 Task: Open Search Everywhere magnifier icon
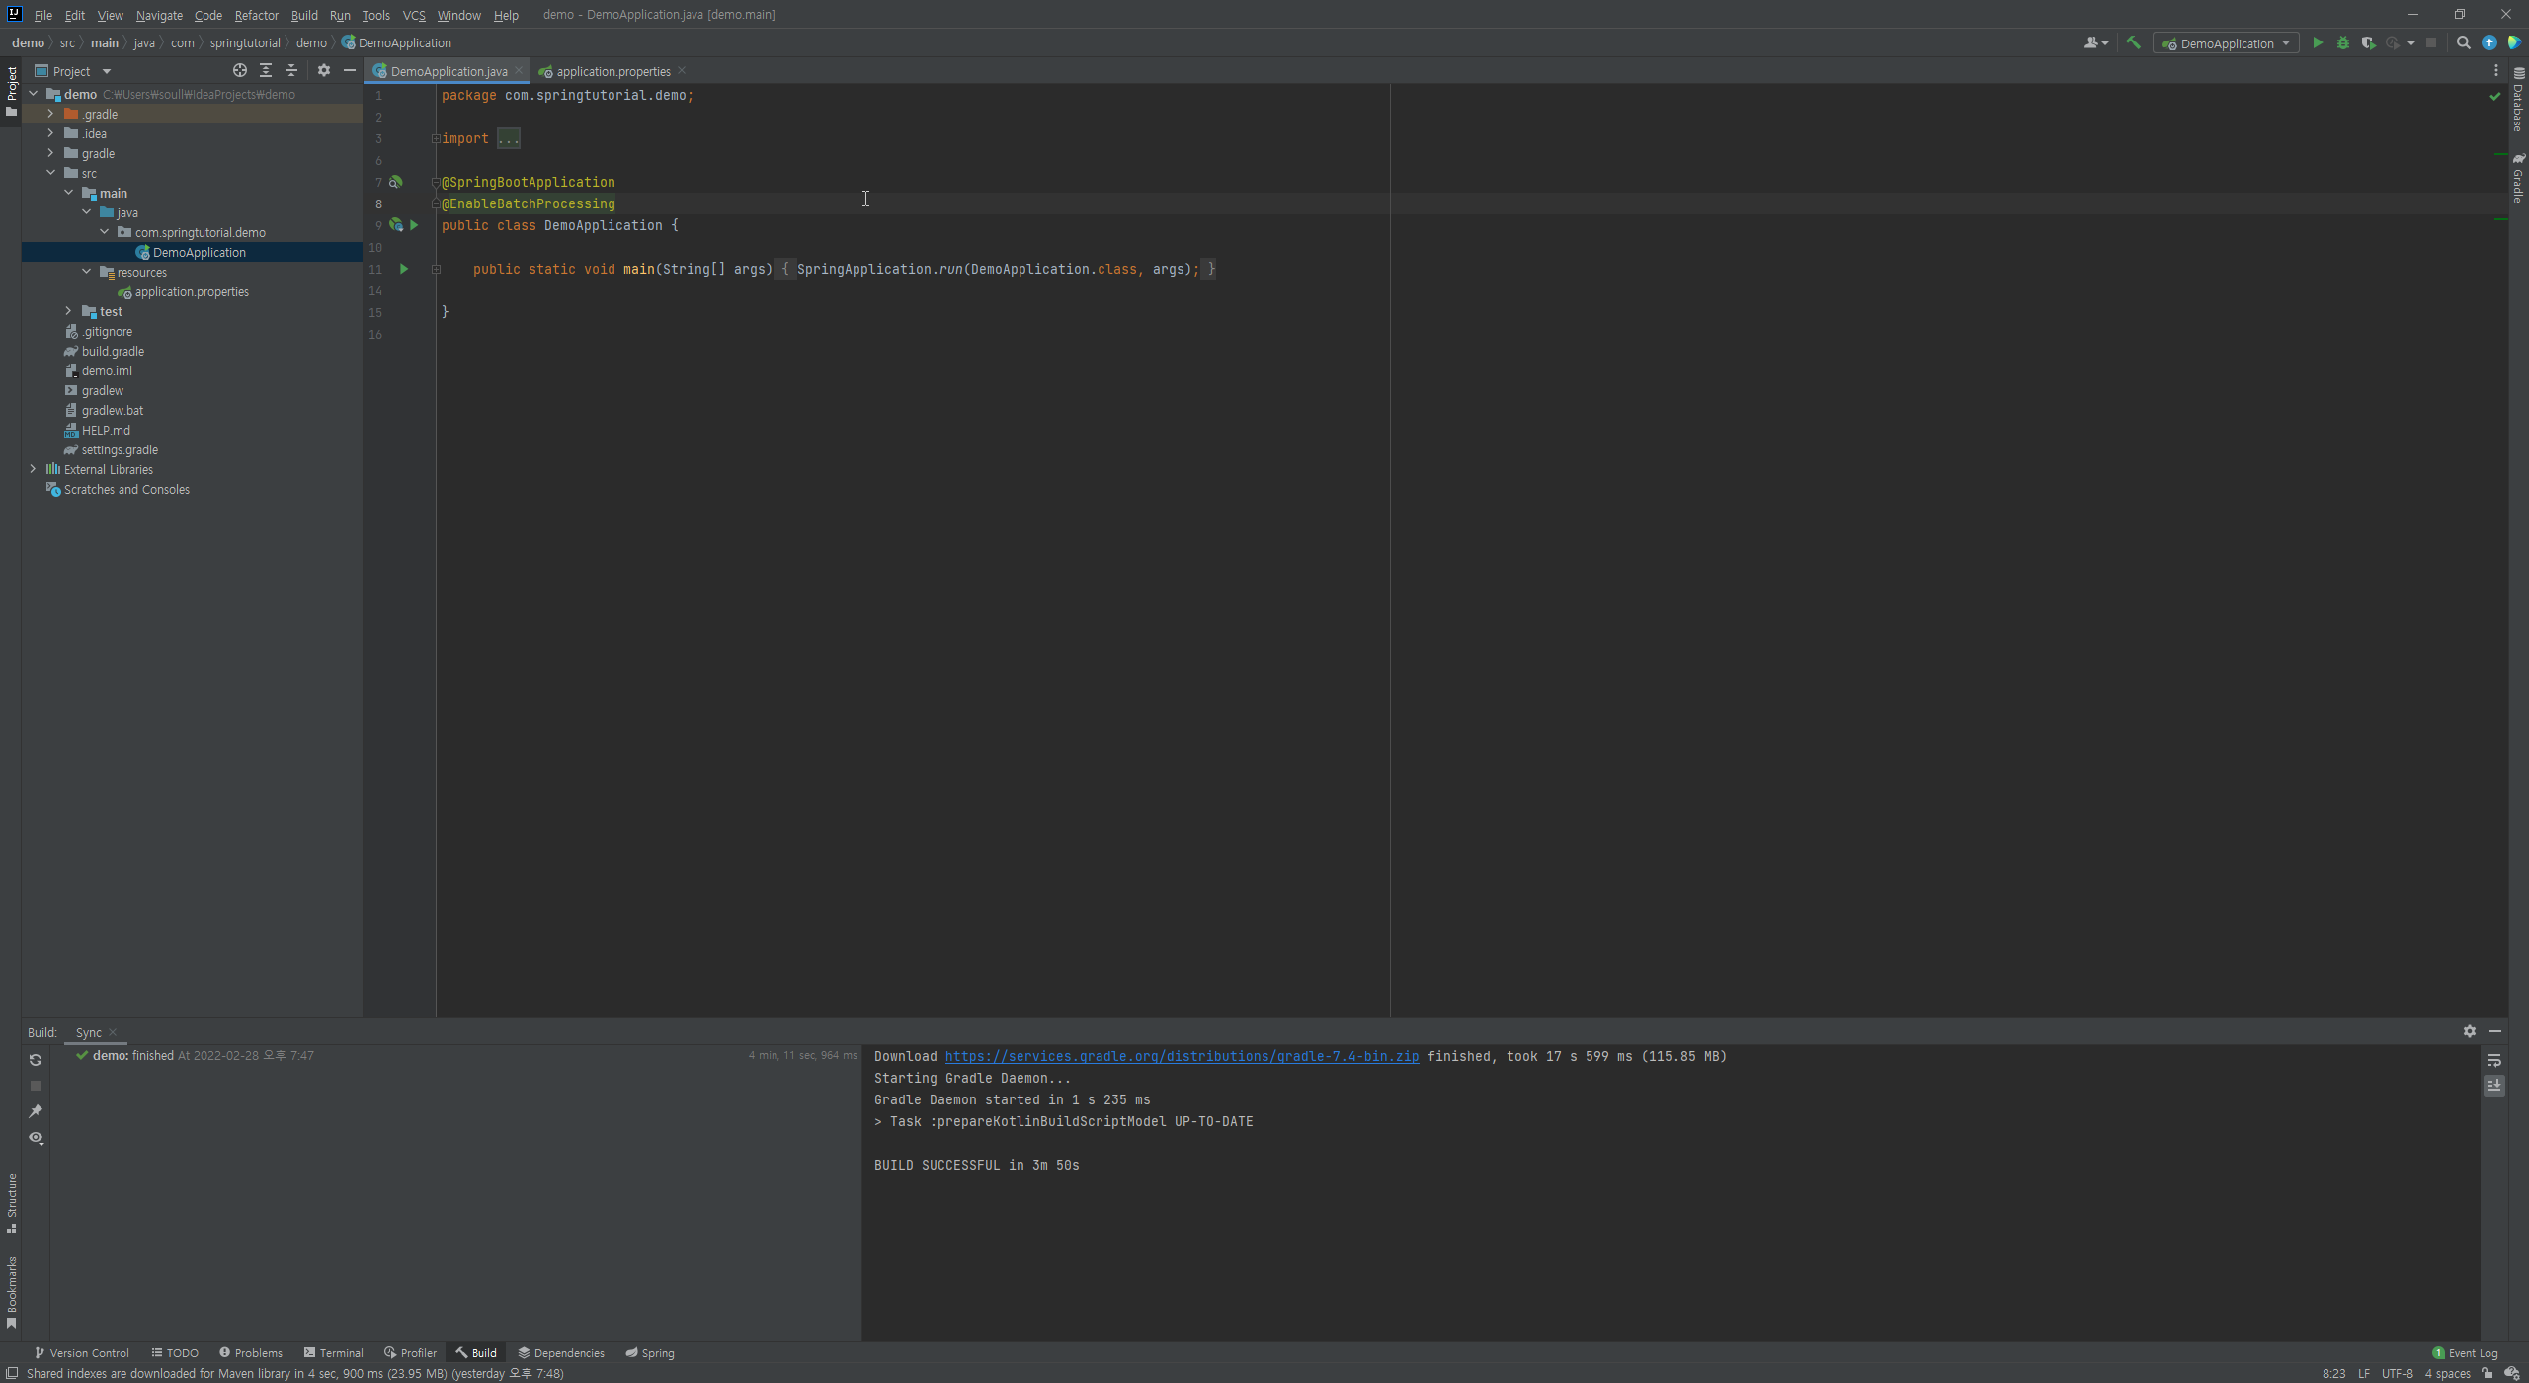click(2463, 43)
